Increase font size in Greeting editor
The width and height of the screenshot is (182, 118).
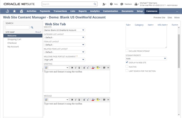tap(84, 68)
